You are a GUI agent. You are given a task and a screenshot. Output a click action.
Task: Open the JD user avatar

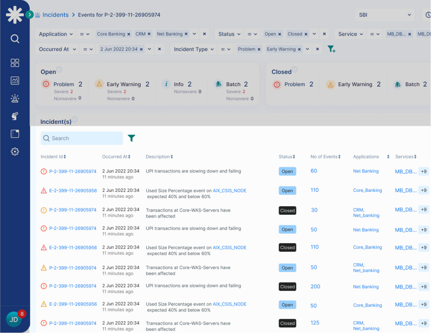(14, 319)
